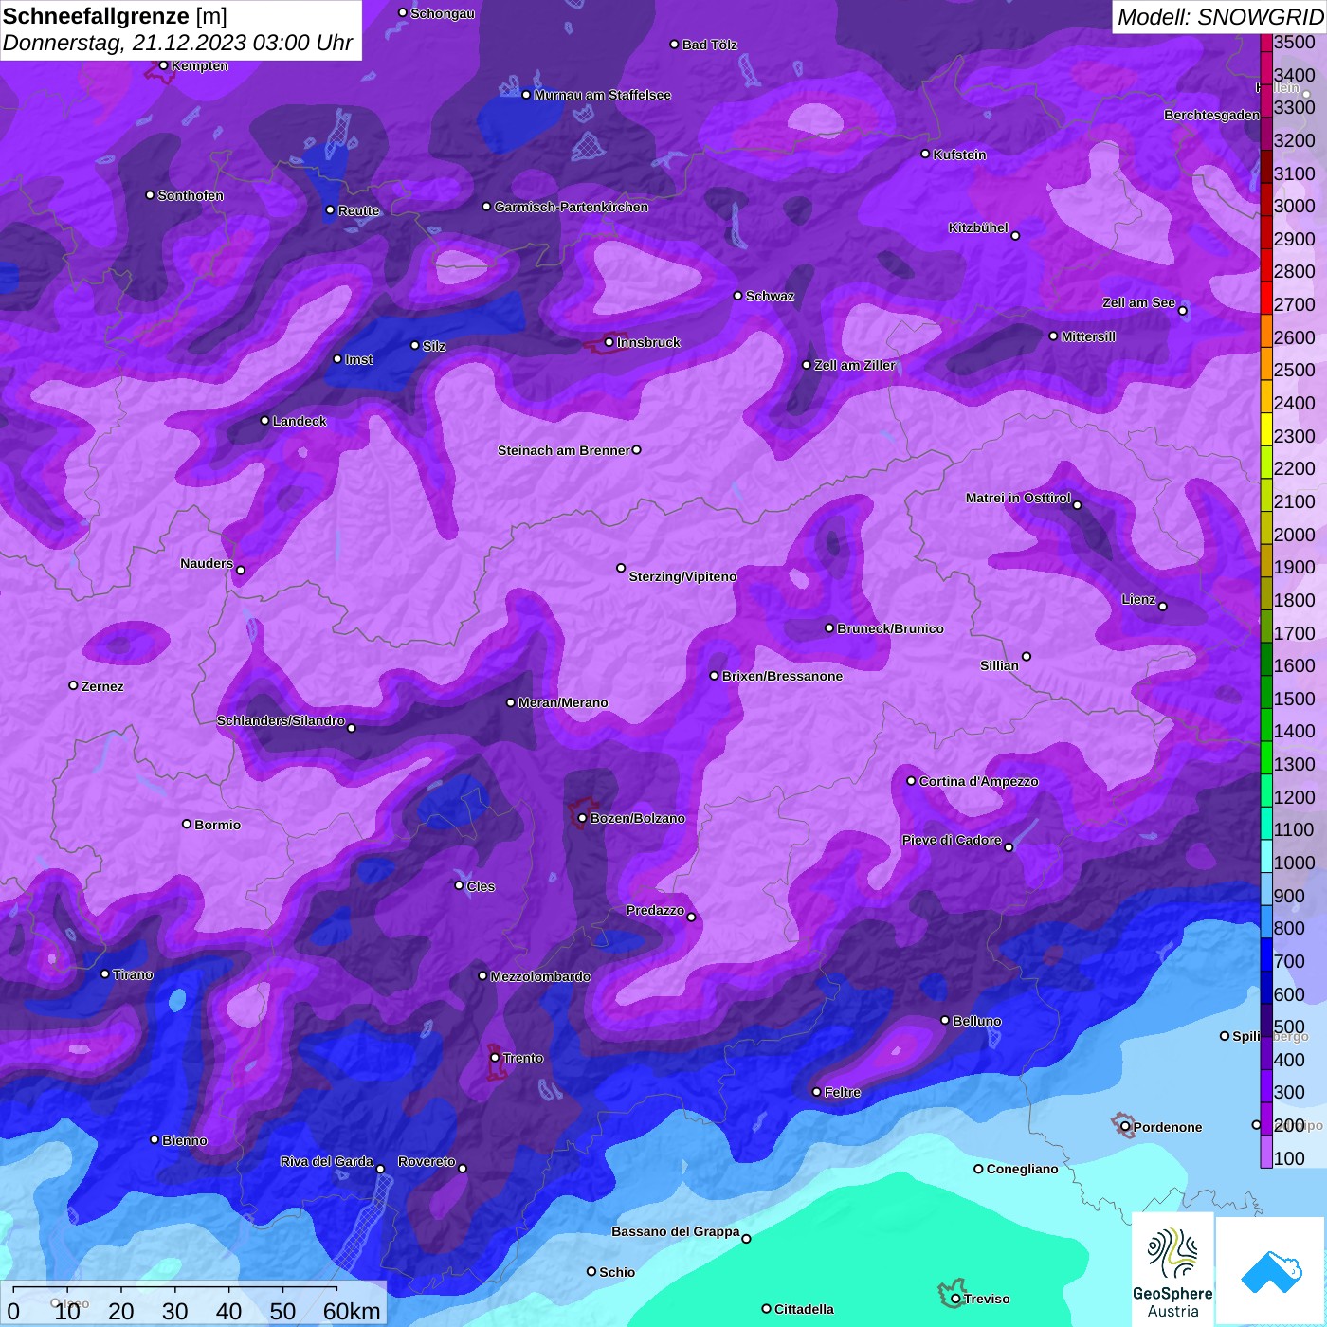Click the Cortina d'Ampezzo marker dot
Screen dimensions: 1327x1327
pyautogui.click(x=912, y=781)
